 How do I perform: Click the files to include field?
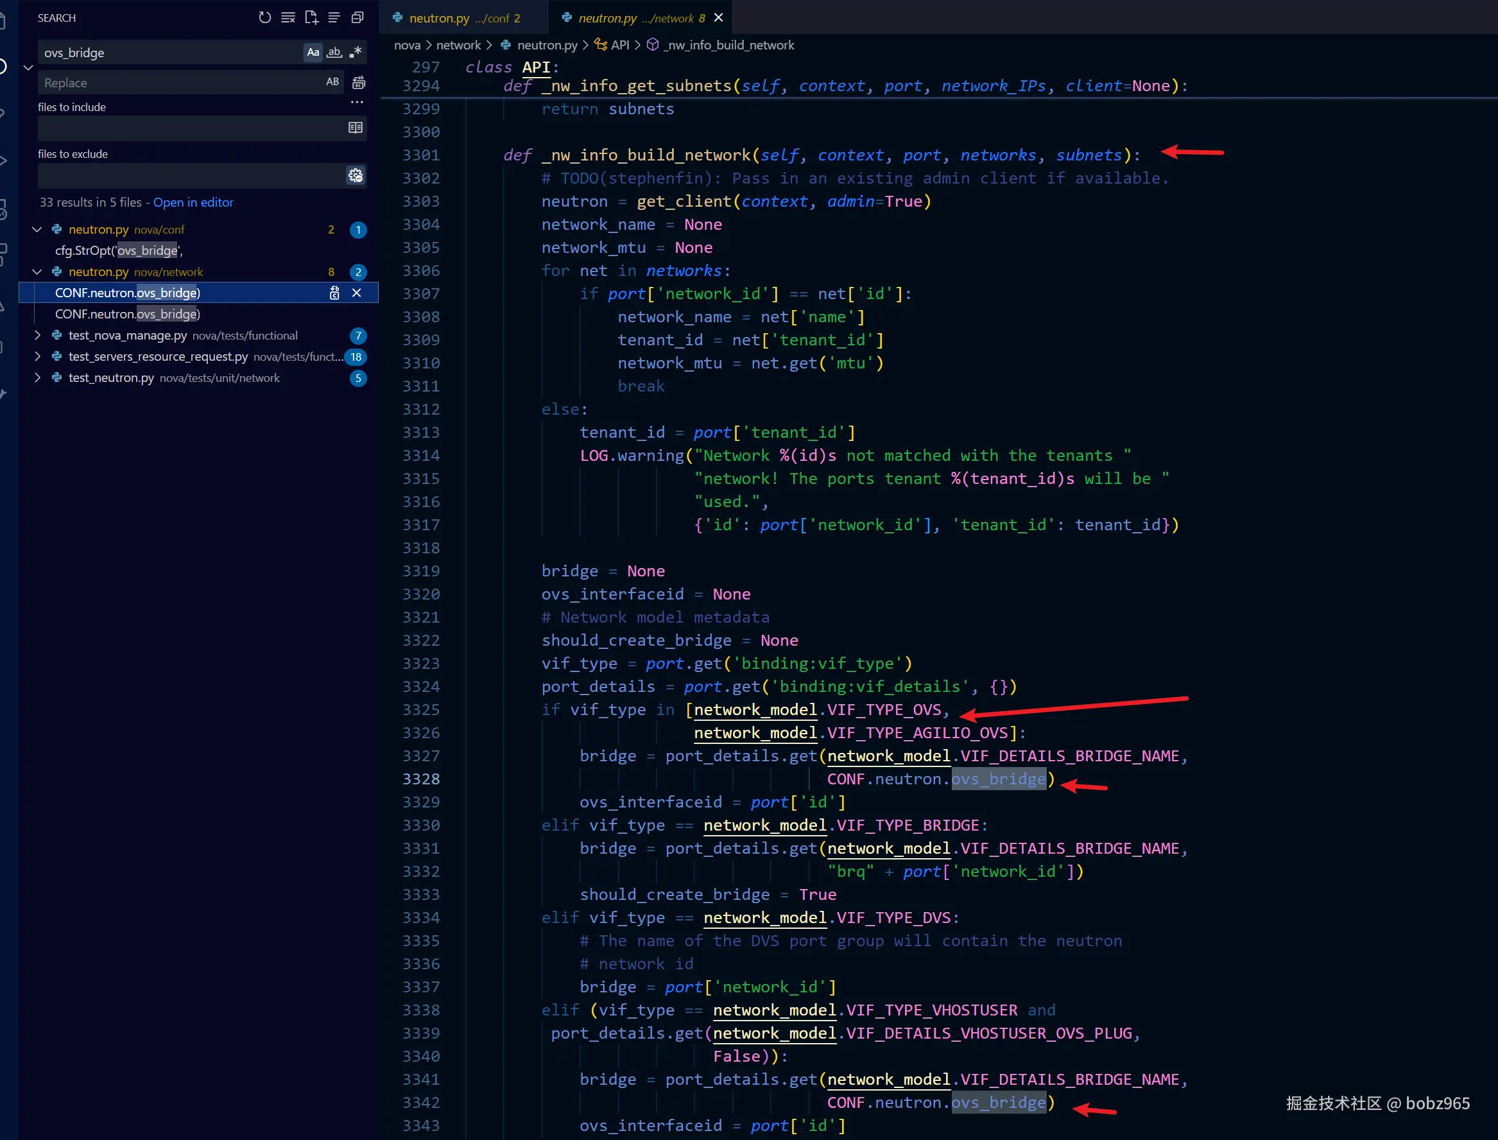tap(192, 128)
